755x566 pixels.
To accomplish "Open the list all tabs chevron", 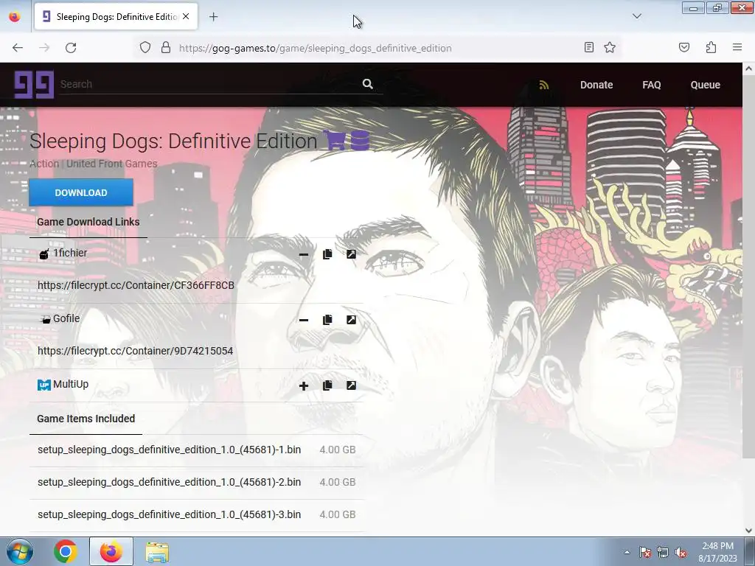I will tap(636, 16).
